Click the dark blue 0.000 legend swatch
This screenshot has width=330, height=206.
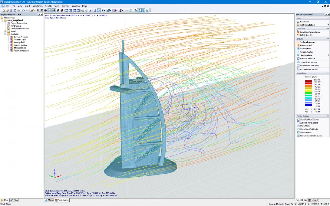(308, 105)
